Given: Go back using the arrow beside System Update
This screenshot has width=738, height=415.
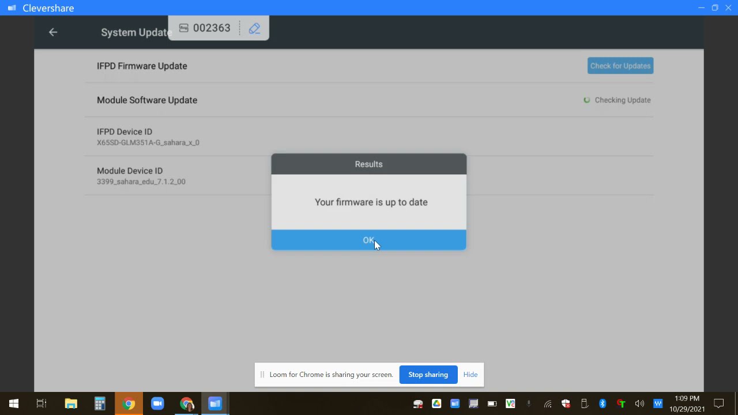Looking at the screenshot, I should click(53, 32).
